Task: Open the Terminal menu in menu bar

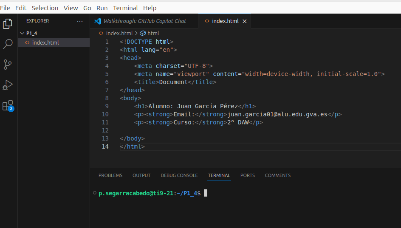Action: [x=125, y=8]
